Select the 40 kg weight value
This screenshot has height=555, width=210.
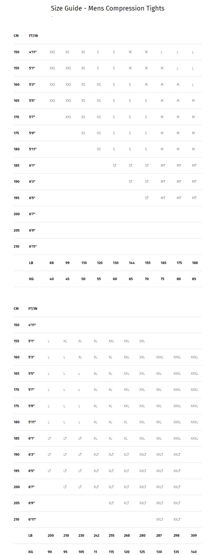coord(52,279)
